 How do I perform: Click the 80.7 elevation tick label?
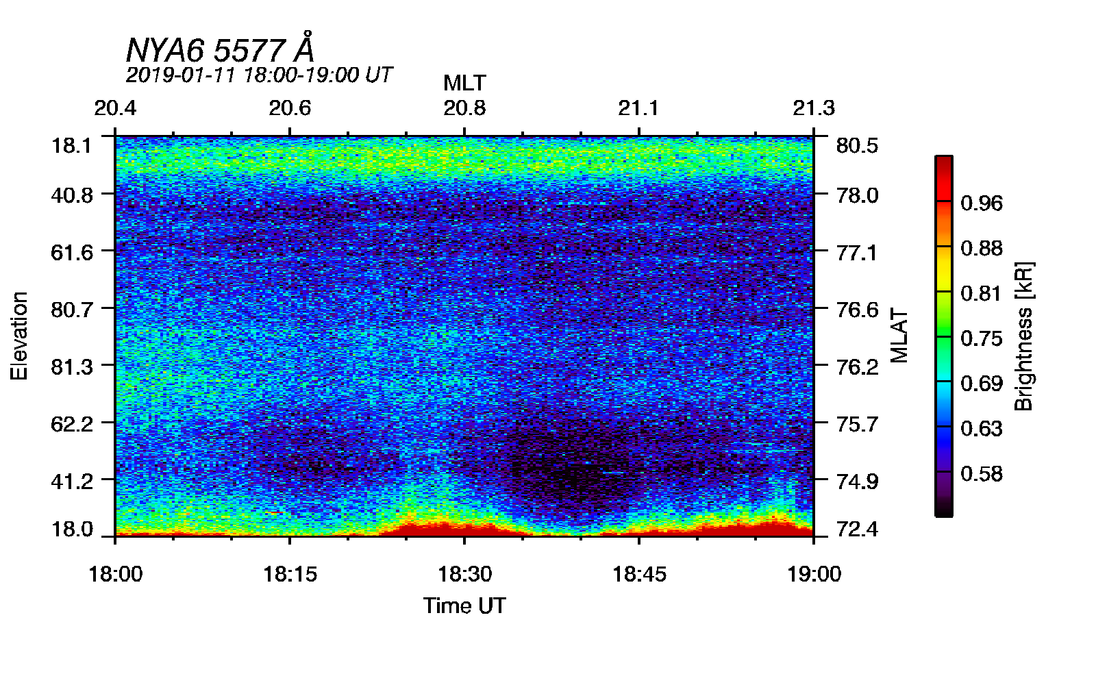(x=72, y=310)
